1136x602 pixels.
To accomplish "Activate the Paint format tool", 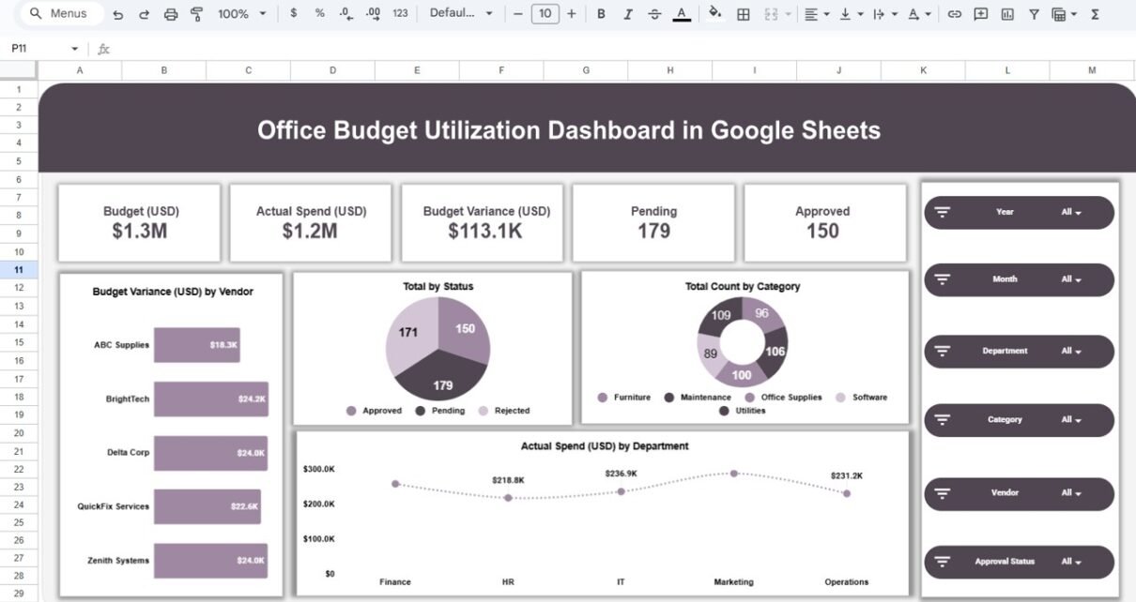I will click(x=196, y=14).
